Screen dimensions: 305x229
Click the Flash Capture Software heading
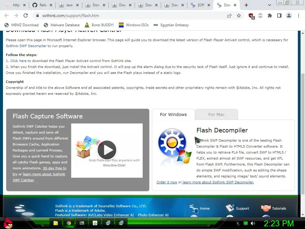tap(48, 116)
